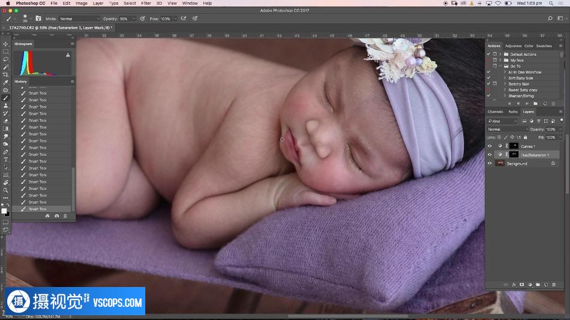Create new action set folder icon
Viewport: 570px width, 320px height.
tap(535, 104)
